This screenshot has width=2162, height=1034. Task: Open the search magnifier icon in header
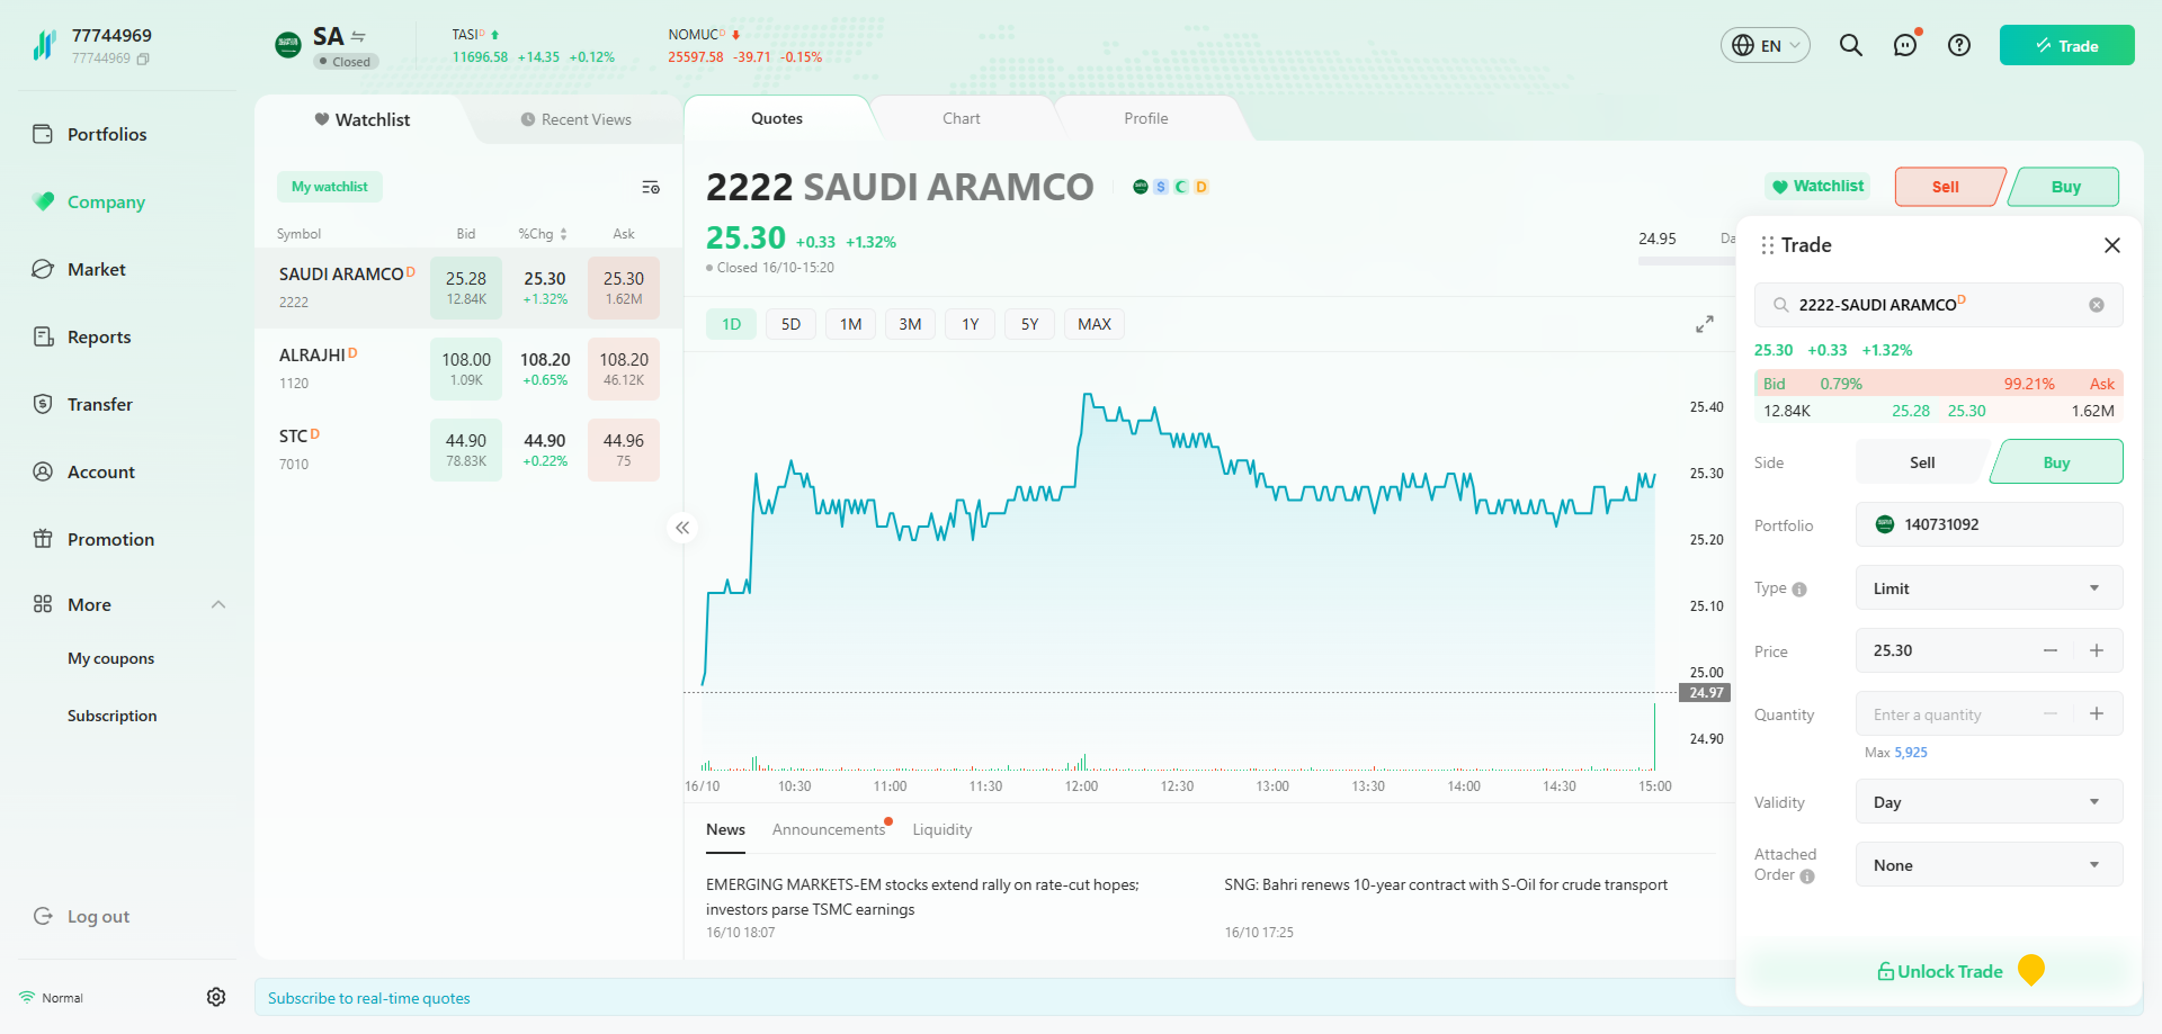click(x=1850, y=45)
